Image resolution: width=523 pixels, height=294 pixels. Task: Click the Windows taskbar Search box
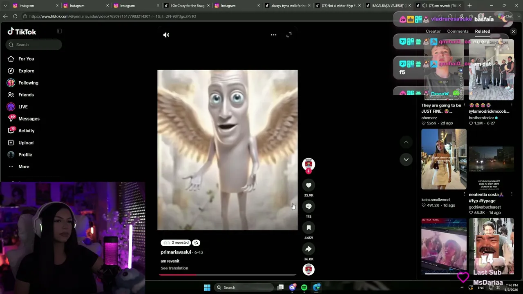(x=244, y=287)
